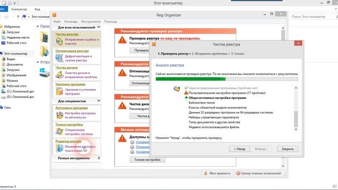Screen dimensions: 338x190
Task: Click the Explorer search field
Action: (313, 16)
